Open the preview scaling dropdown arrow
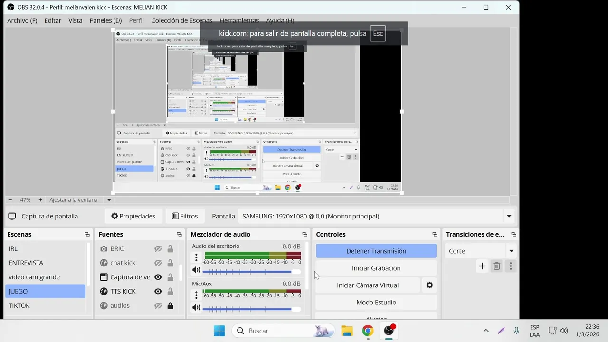The width and height of the screenshot is (608, 342). [x=109, y=200]
